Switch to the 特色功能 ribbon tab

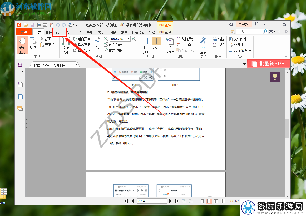[x=138, y=32]
